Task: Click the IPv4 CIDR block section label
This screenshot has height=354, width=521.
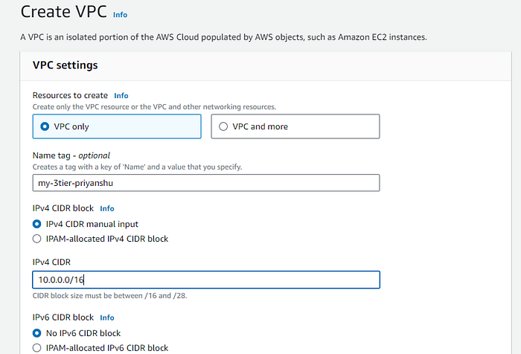Action: point(63,208)
